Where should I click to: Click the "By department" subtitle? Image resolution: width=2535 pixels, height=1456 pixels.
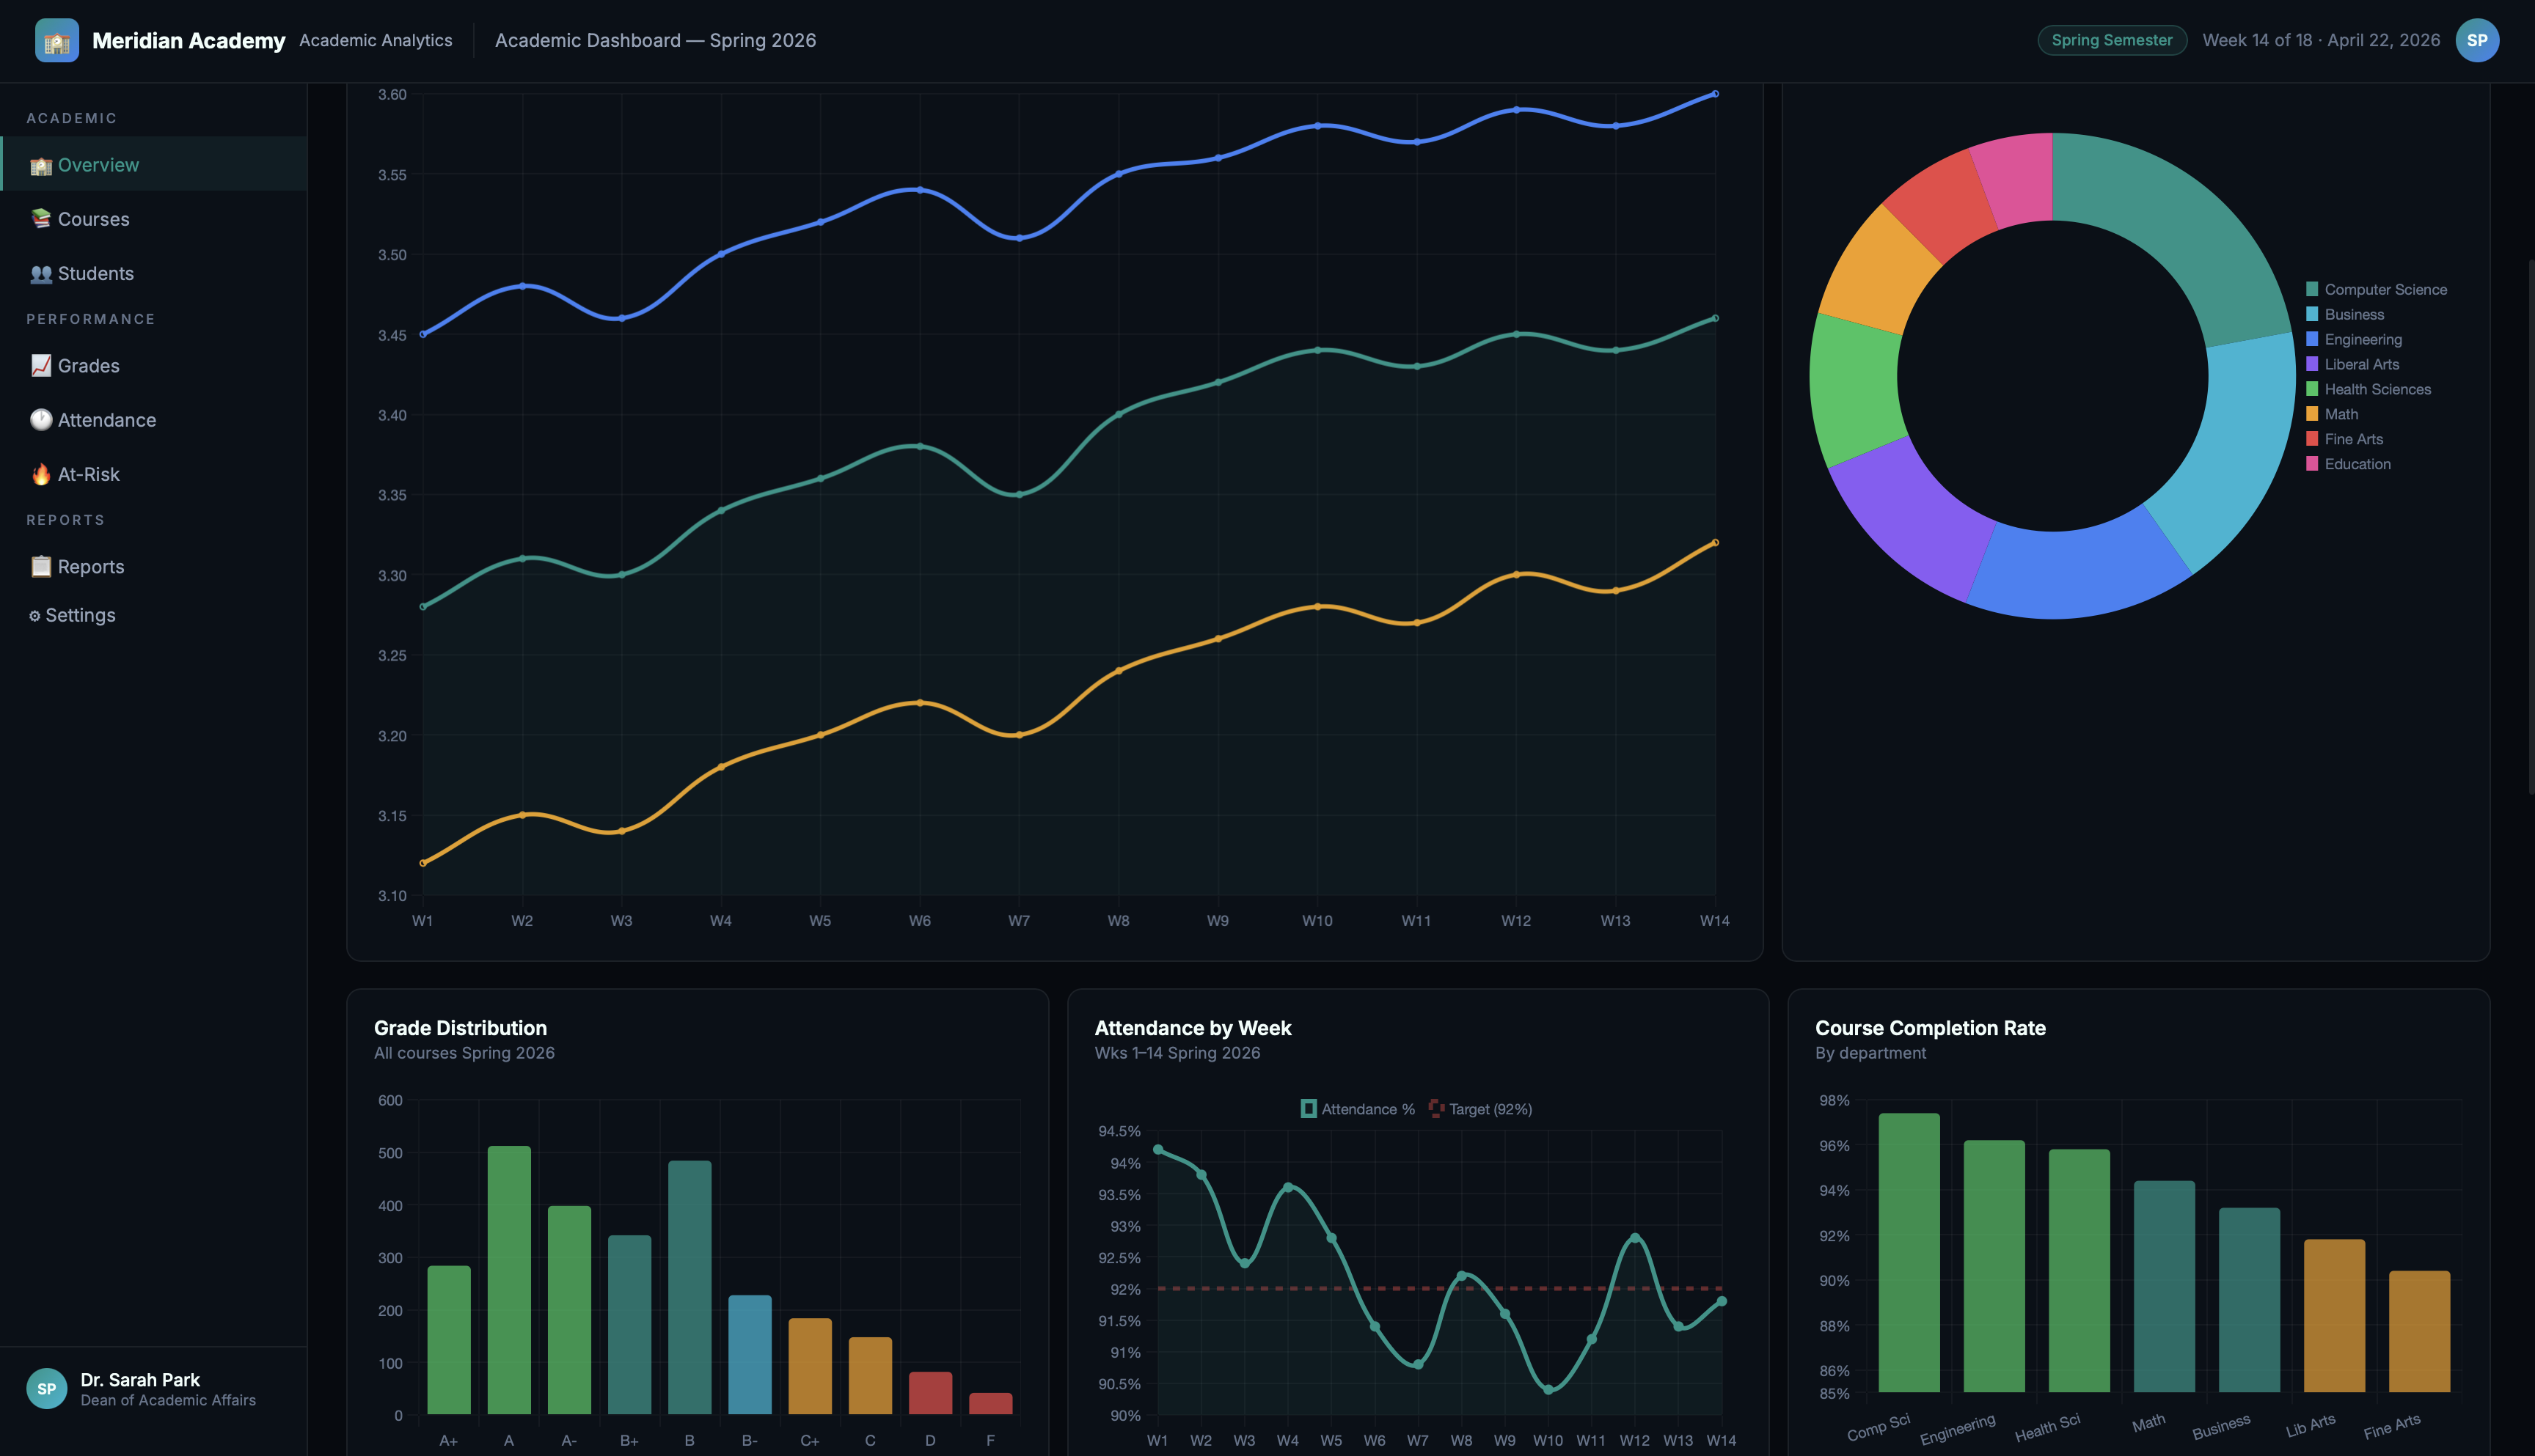pyautogui.click(x=1870, y=1053)
